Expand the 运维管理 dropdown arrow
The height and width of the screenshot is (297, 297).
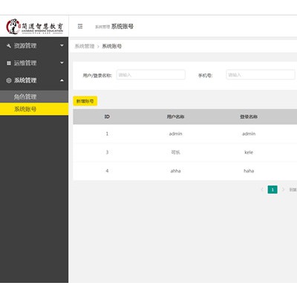point(62,63)
